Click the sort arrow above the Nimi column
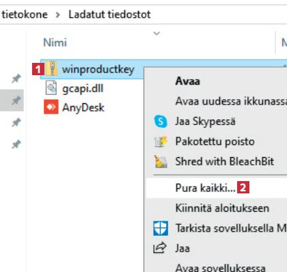The width and height of the screenshot is (287, 272). coord(156,33)
